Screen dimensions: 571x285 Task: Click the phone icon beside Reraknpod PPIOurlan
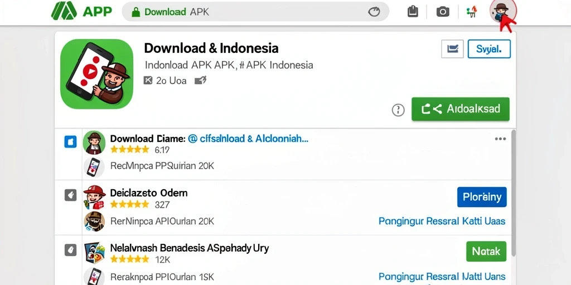tap(94, 276)
